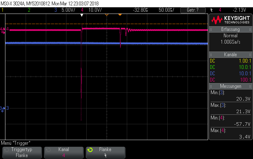Click the Kanäle panel grip dots on right

tap(250, 55)
